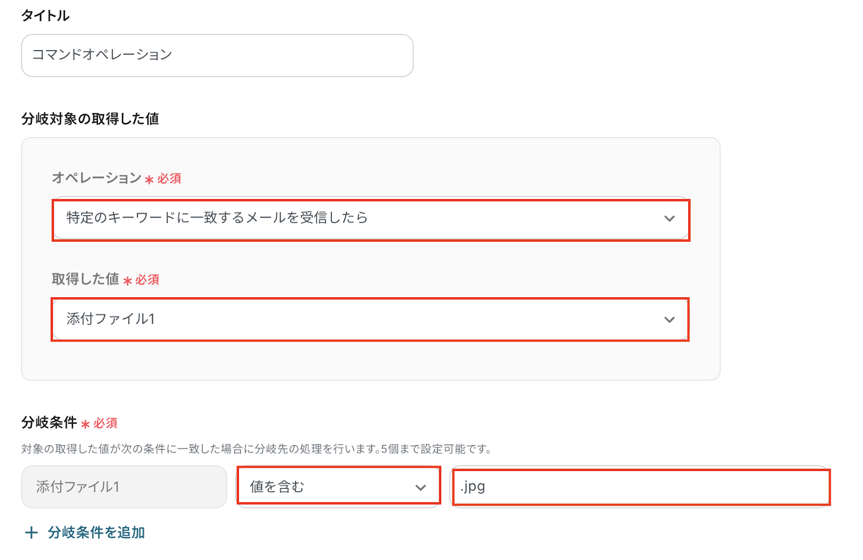Click the chevron arrow on the オペレーション dropdown
863x560 pixels.
[669, 218]
